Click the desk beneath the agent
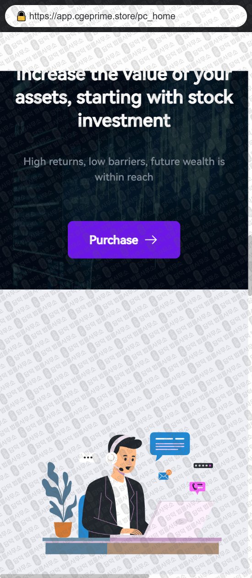252x578 pixels. (x=132, y=546)
